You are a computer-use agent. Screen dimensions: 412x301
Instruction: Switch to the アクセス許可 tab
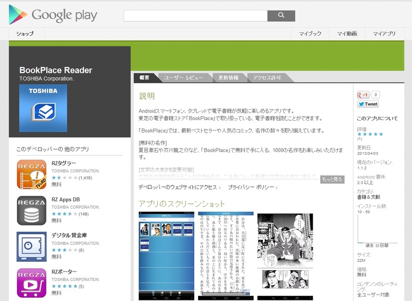[x=267, y=78]
